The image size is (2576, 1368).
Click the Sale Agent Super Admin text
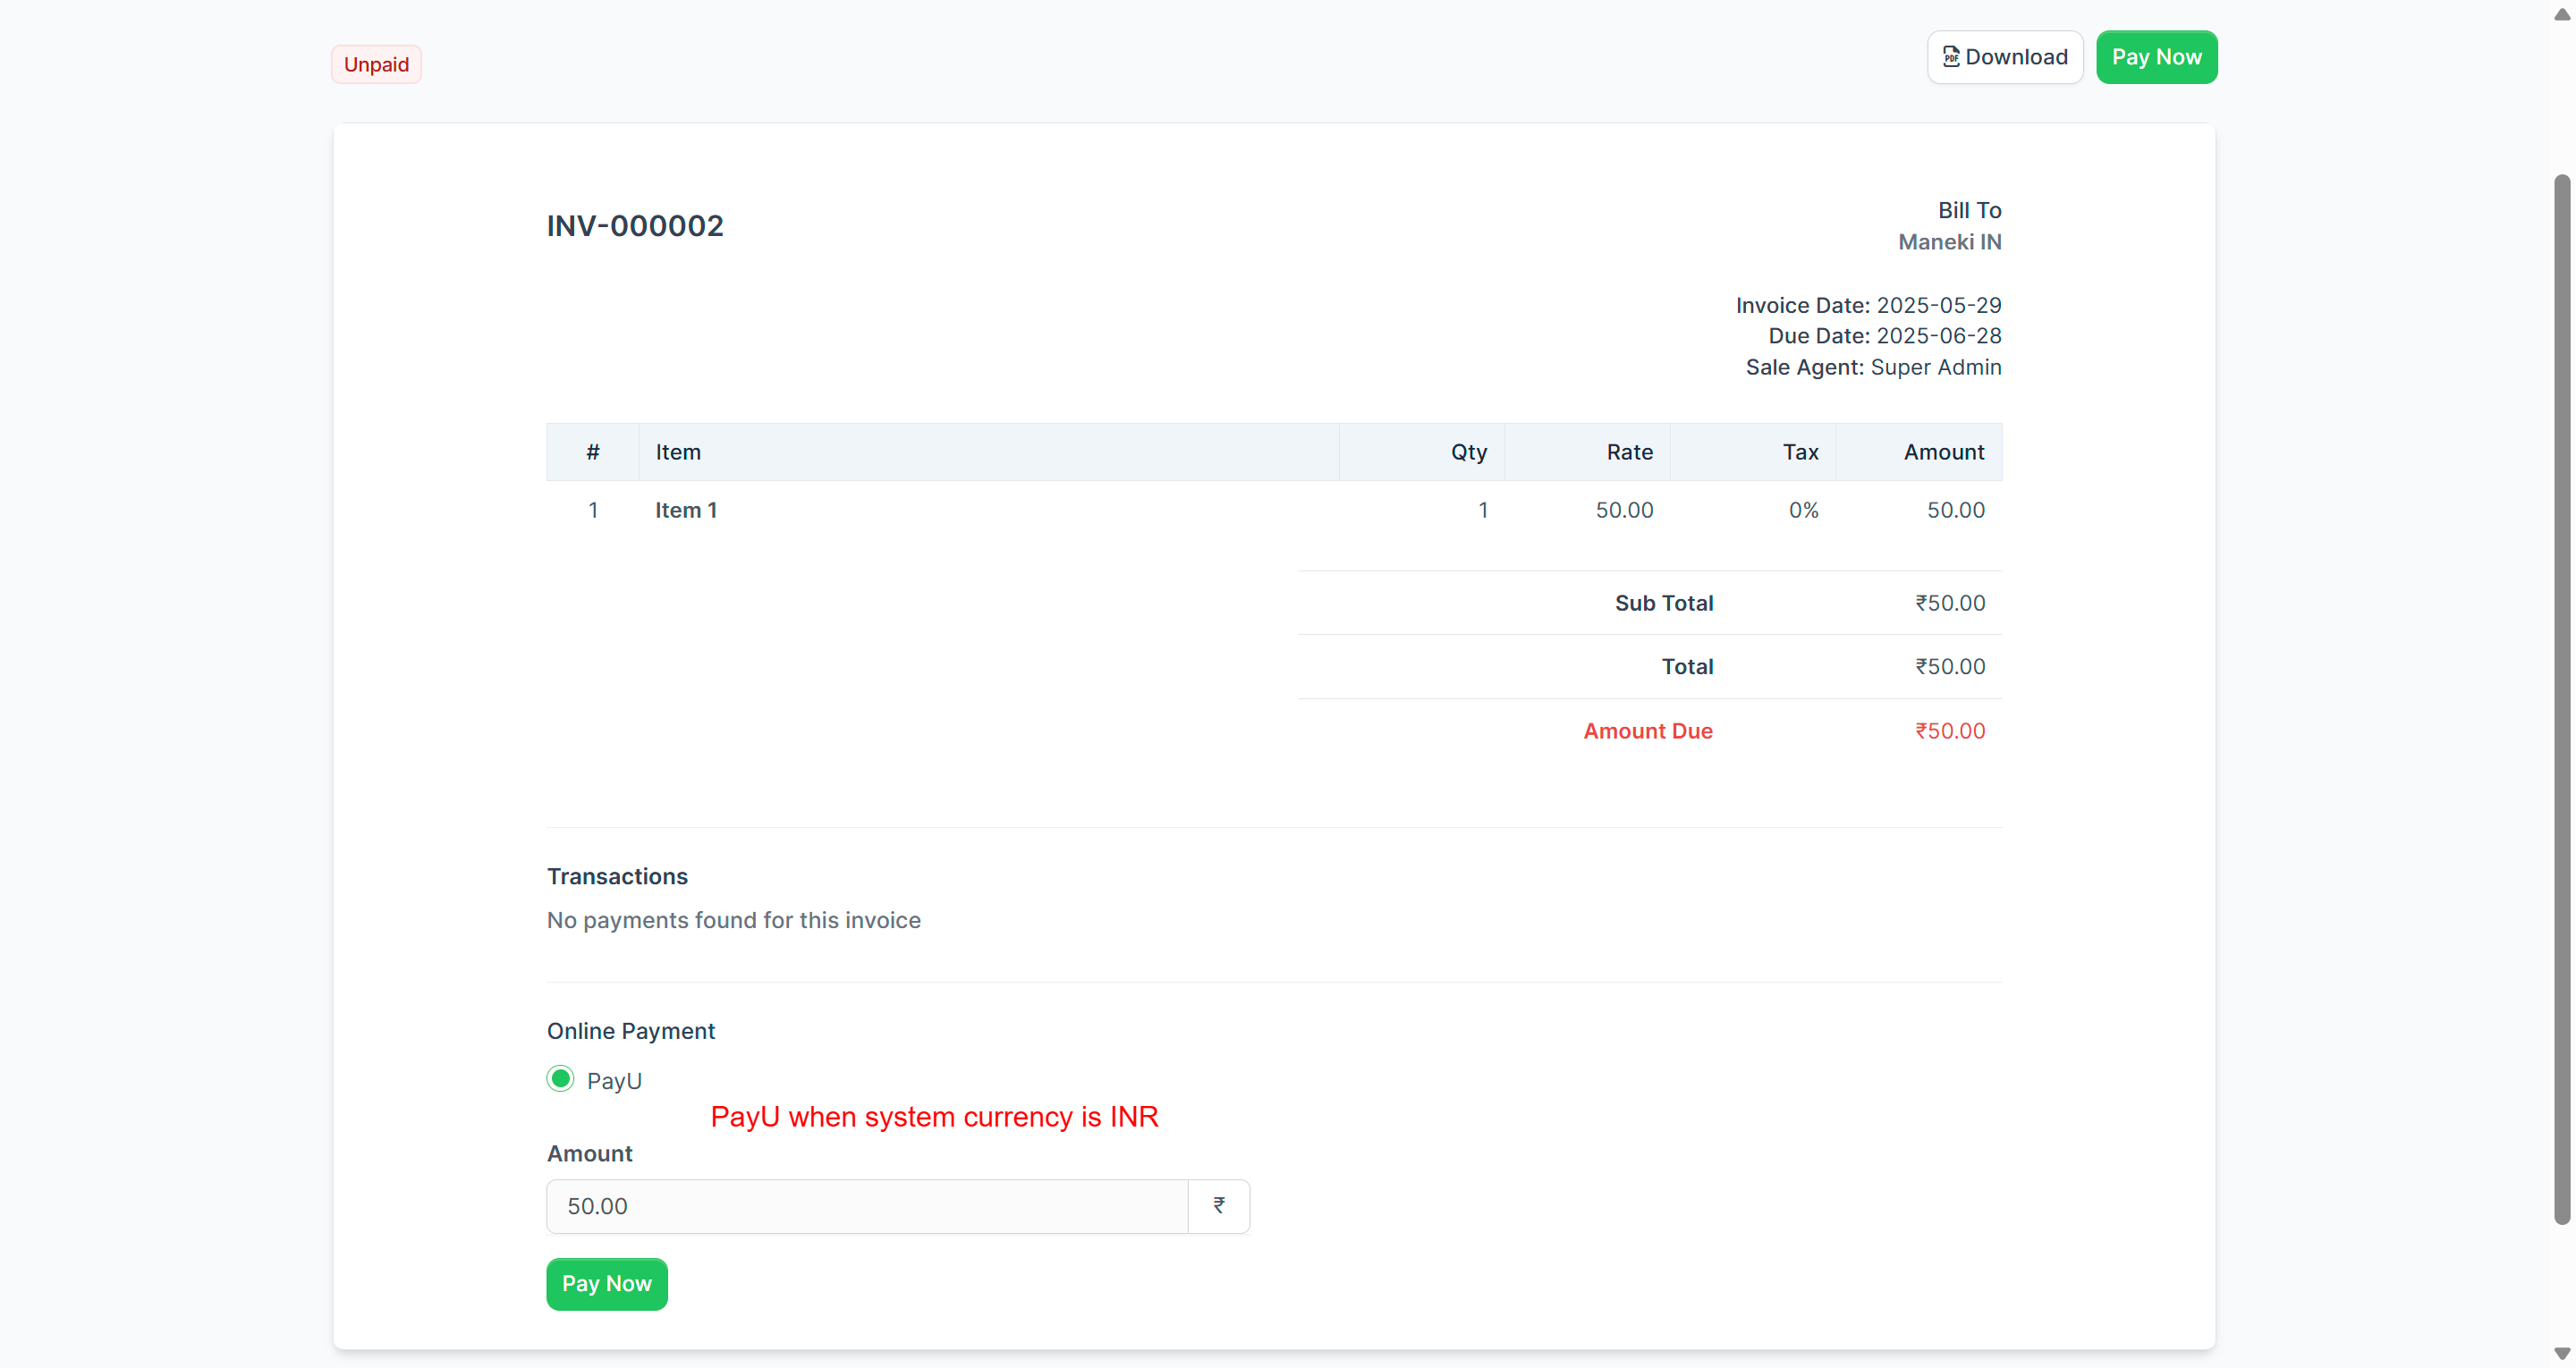(x=1936, y=367)
